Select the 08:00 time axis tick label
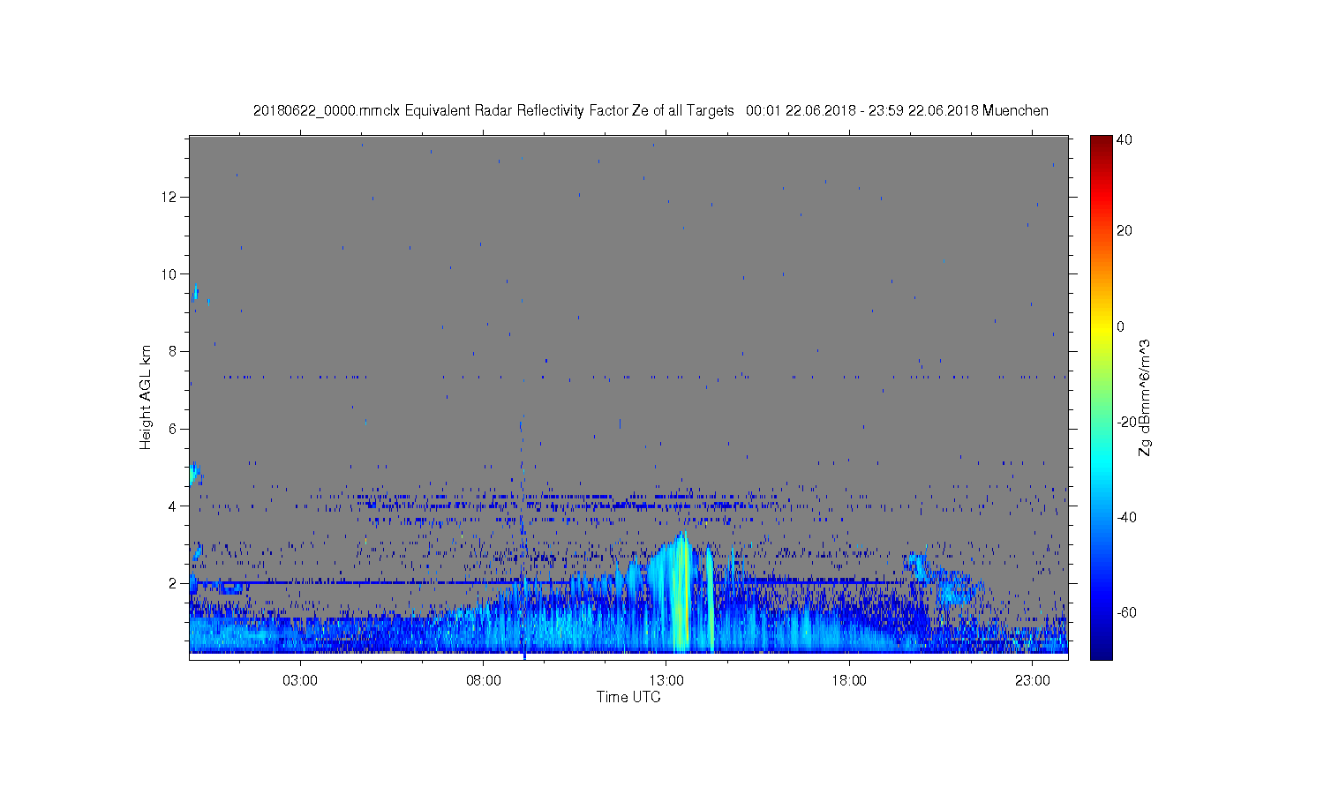 [484, 681]
